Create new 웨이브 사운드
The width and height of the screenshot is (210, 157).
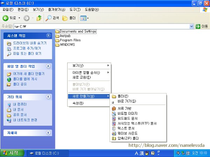pyautogui.click(x=138, y=133)
